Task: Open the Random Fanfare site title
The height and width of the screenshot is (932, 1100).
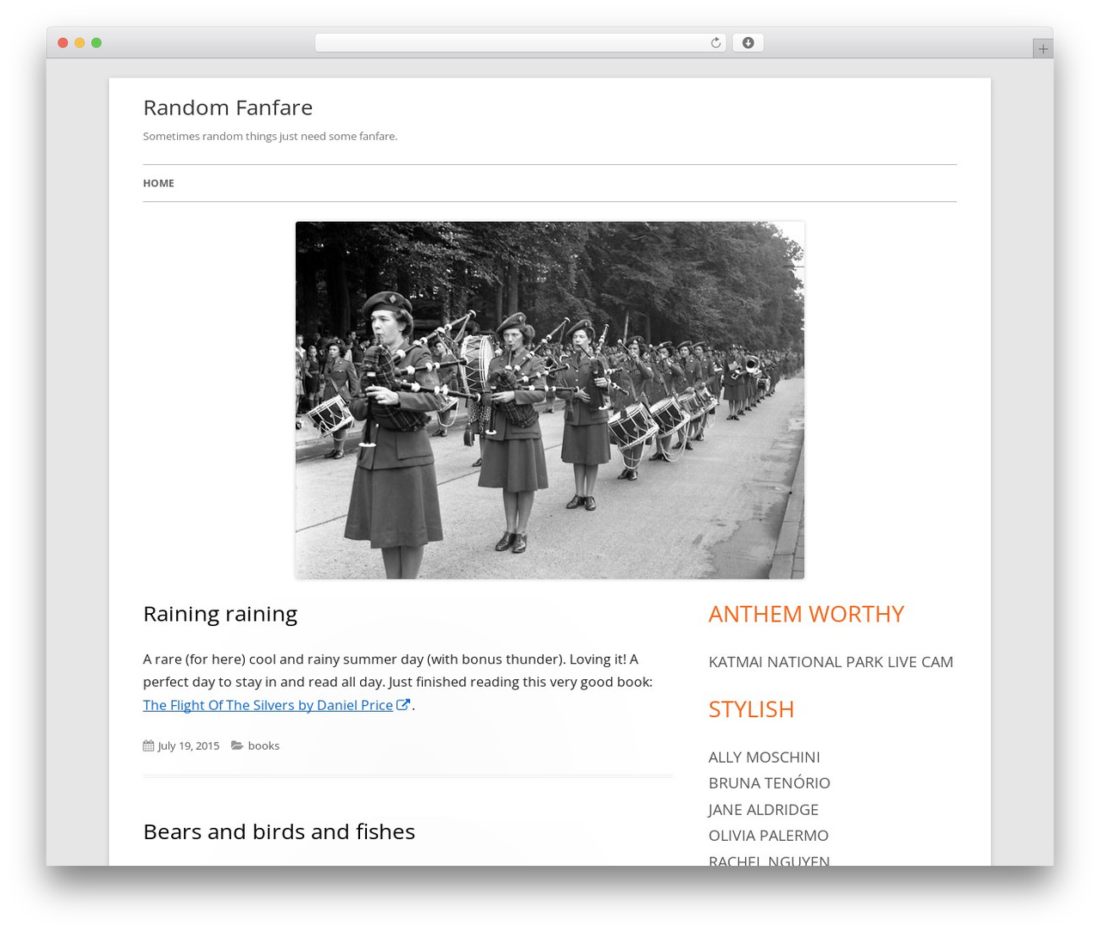Action: pos(228,107)
